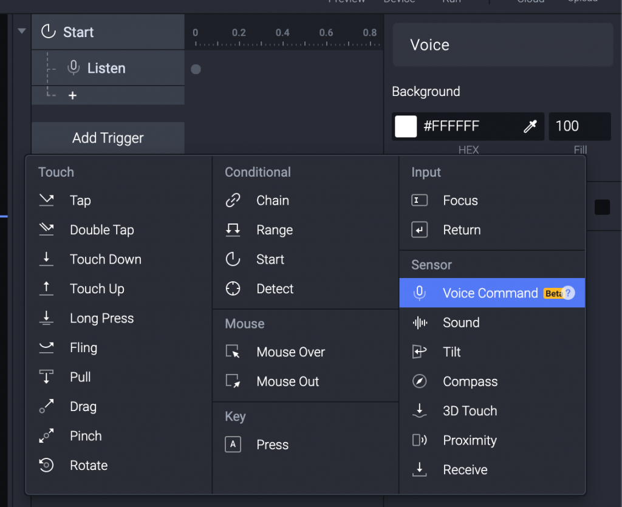Select Voice Command from the Sensor menu

point(490,293)
